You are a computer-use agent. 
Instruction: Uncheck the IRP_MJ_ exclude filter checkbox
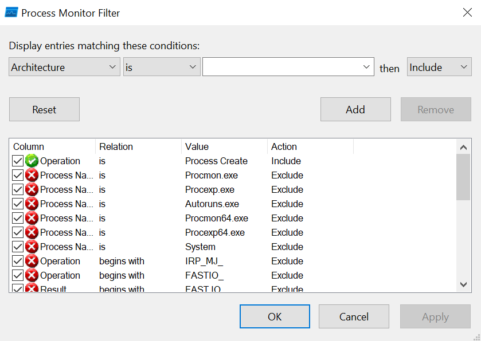click(18, 261)
